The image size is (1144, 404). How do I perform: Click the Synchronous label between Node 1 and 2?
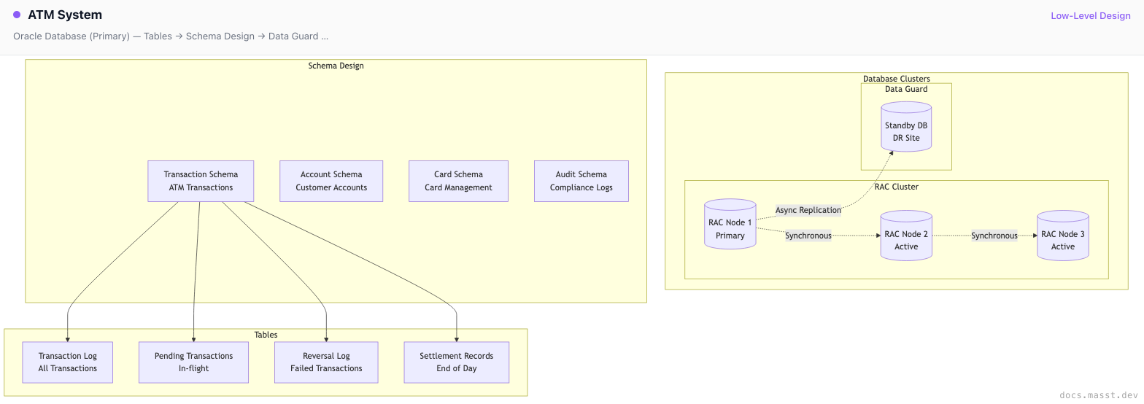[x=808, y=236]
